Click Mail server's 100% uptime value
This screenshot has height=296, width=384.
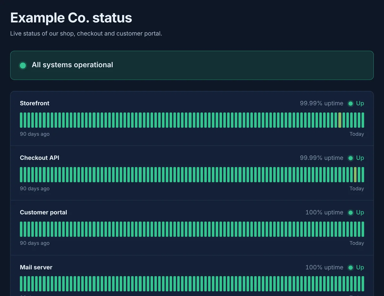point(324,267)
